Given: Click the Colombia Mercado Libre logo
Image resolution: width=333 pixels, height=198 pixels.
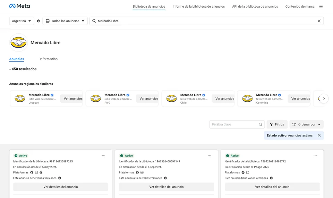Looking at the screenshot, I should (247, 98).
